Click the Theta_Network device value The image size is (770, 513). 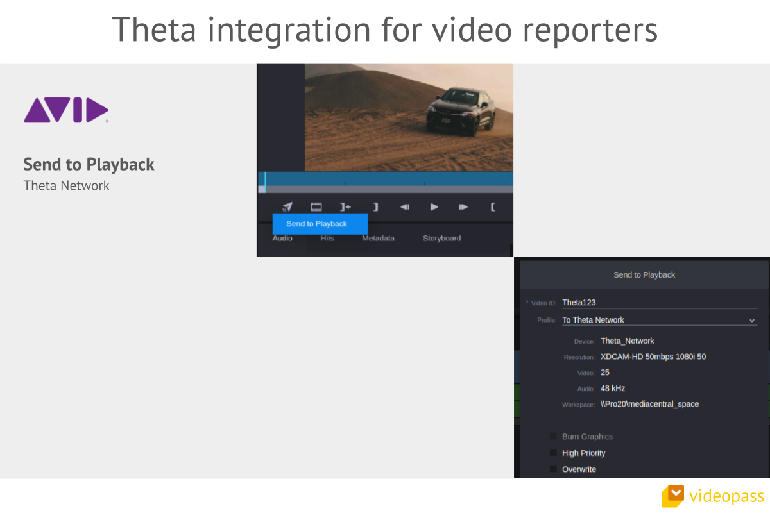[628, 341]
